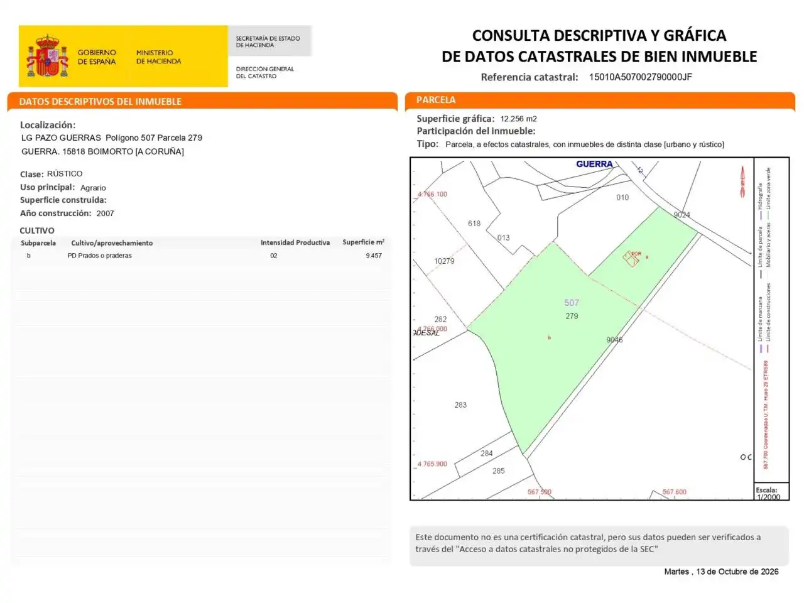Select "SECRETARÍA DE ESTADO DE HACIENDA" text
This screenshot has width=804, height=603.
click(x=268, y=41)
